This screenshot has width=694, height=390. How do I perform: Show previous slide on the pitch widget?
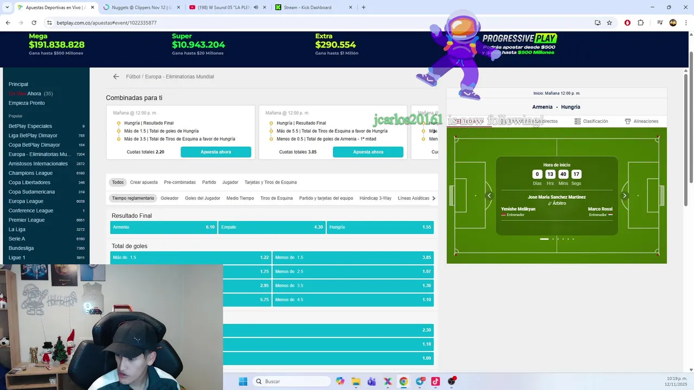point(489,196)
